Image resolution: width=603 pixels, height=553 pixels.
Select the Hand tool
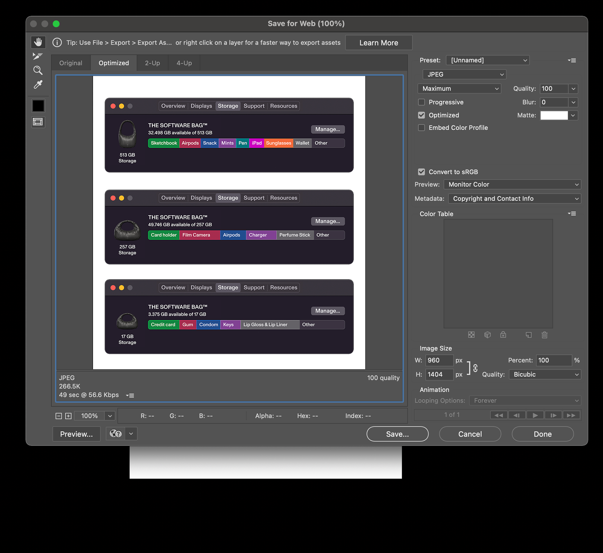coord(38,42)
